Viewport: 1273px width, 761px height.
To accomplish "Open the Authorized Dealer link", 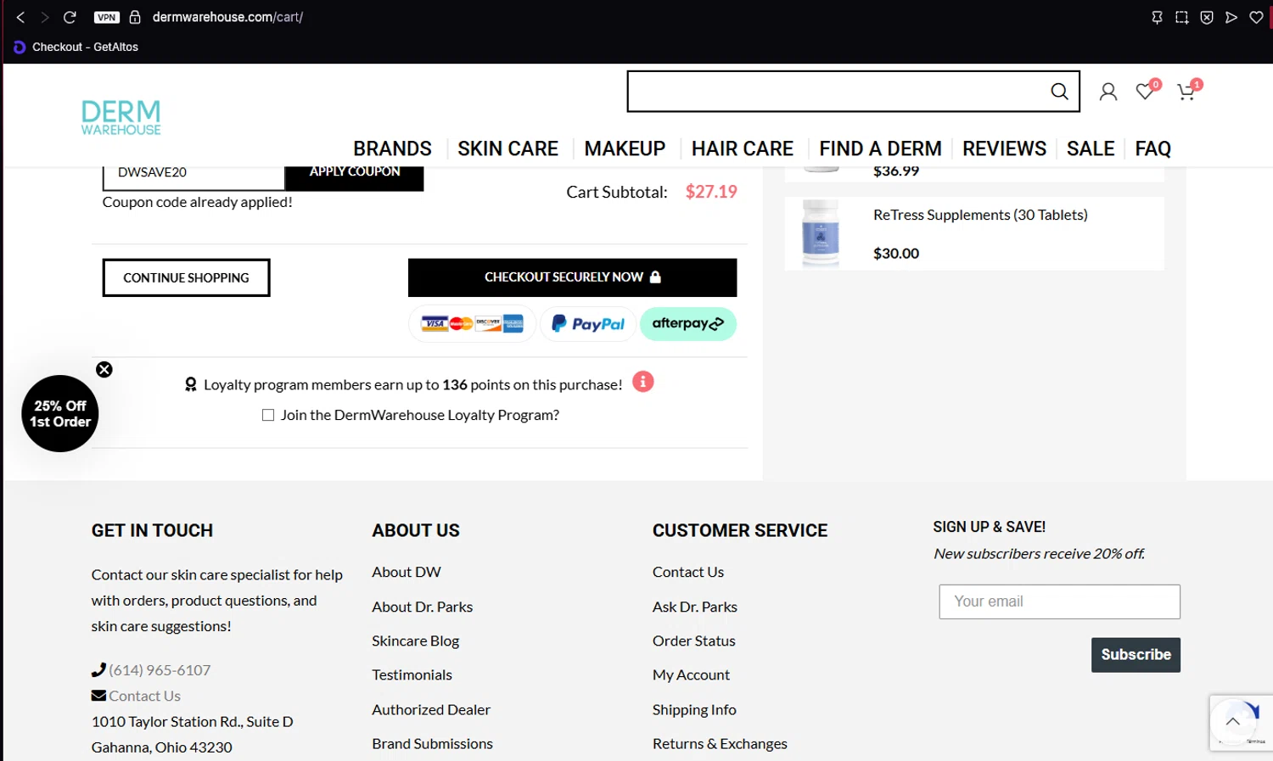I will click(431, 710).
